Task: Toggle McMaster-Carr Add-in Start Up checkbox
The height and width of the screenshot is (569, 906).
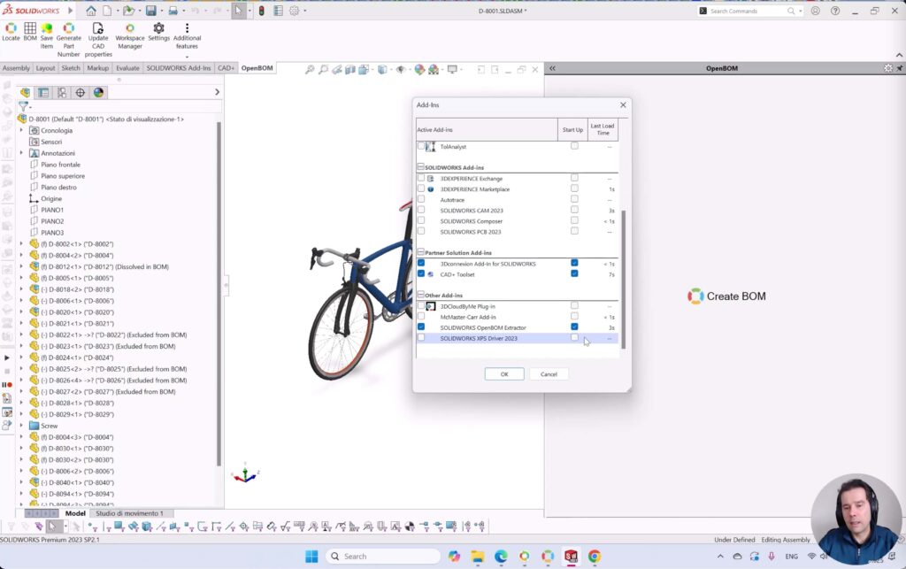Action: click(574, 316)
